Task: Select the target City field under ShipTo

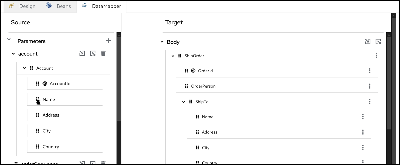Action: point(206,148)
